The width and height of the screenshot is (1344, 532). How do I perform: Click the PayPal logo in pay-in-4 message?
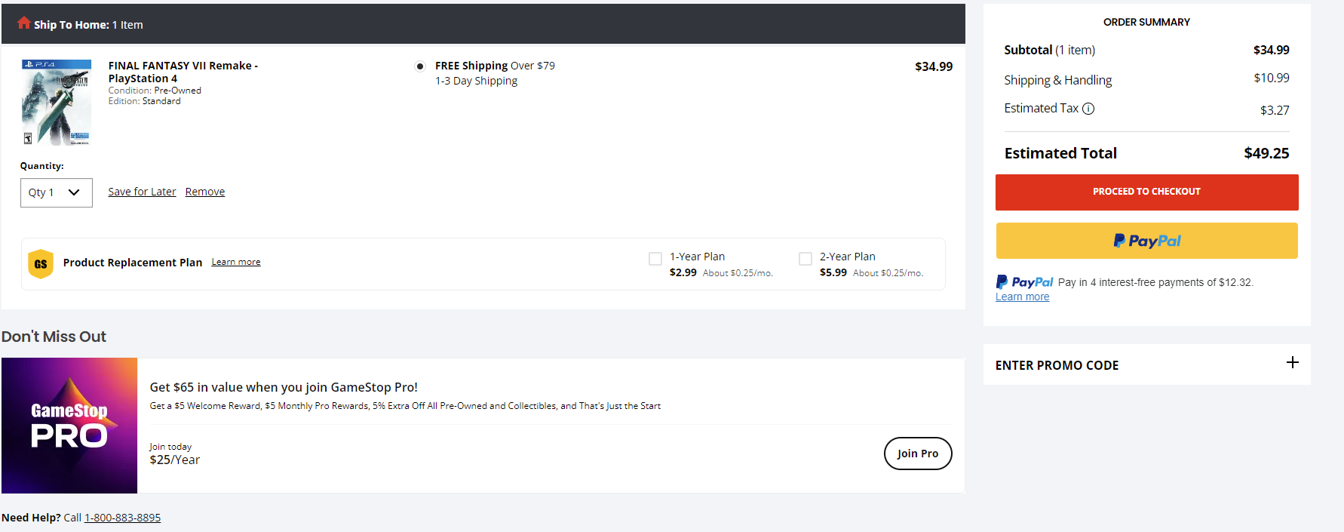pyautogui.click(x=1024, y=282)
